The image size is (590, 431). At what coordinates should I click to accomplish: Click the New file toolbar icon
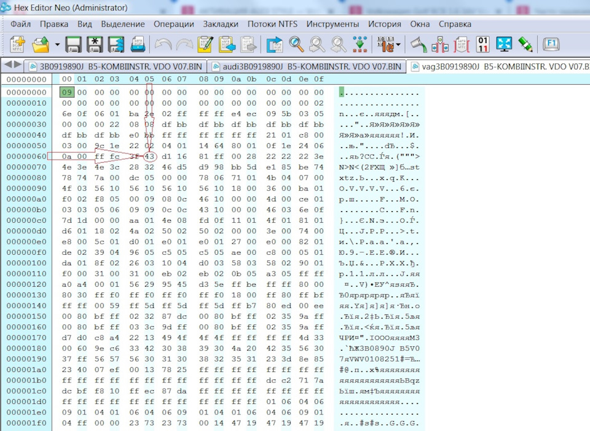17,44
